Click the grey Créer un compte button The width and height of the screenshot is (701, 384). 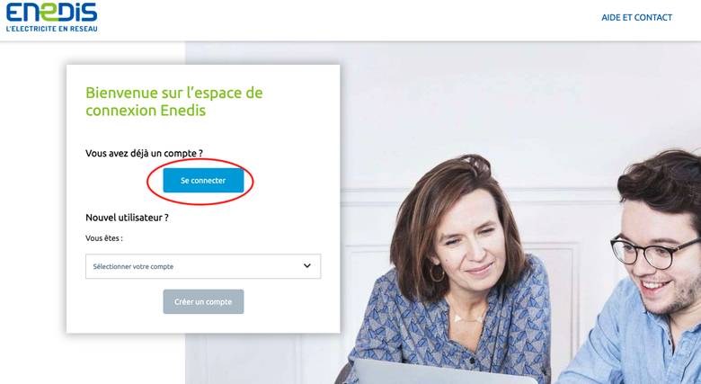[x=203, y=301]
